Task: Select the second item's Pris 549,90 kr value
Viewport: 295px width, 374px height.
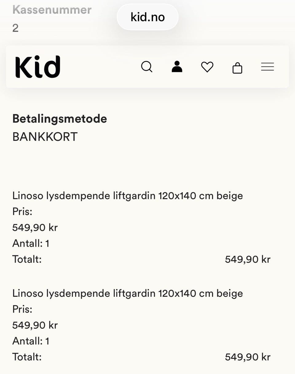Action: click(35, 325)
